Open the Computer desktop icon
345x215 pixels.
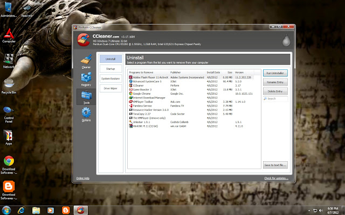9,35
